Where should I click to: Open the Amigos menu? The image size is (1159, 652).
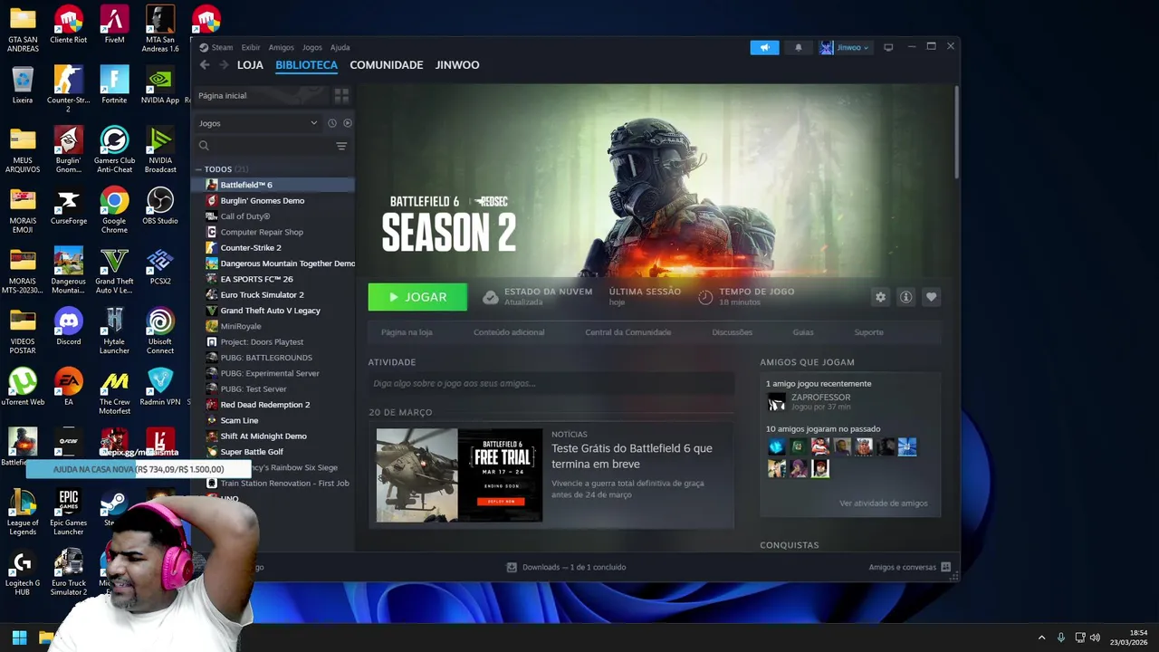click(282, 47)
